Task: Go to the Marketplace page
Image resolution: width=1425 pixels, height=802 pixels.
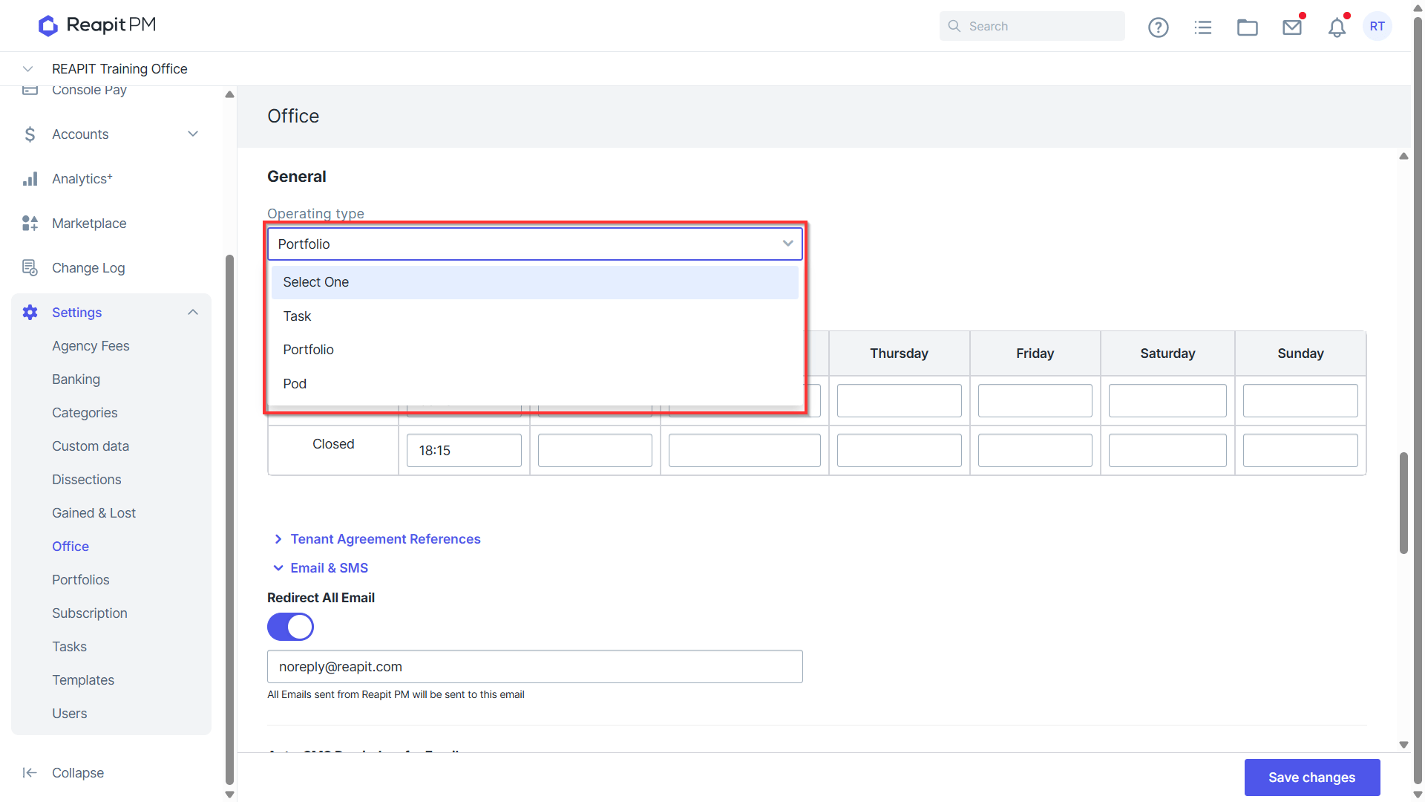Action: click(89, 223)
